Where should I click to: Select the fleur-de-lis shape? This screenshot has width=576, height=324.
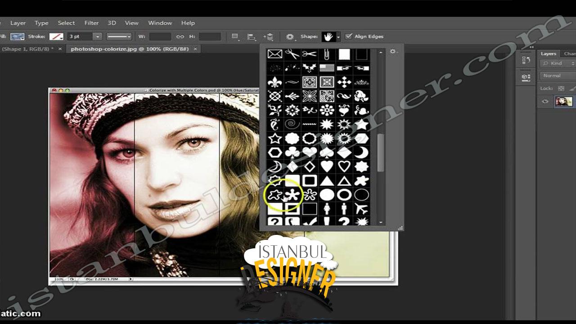coord(275,82)
